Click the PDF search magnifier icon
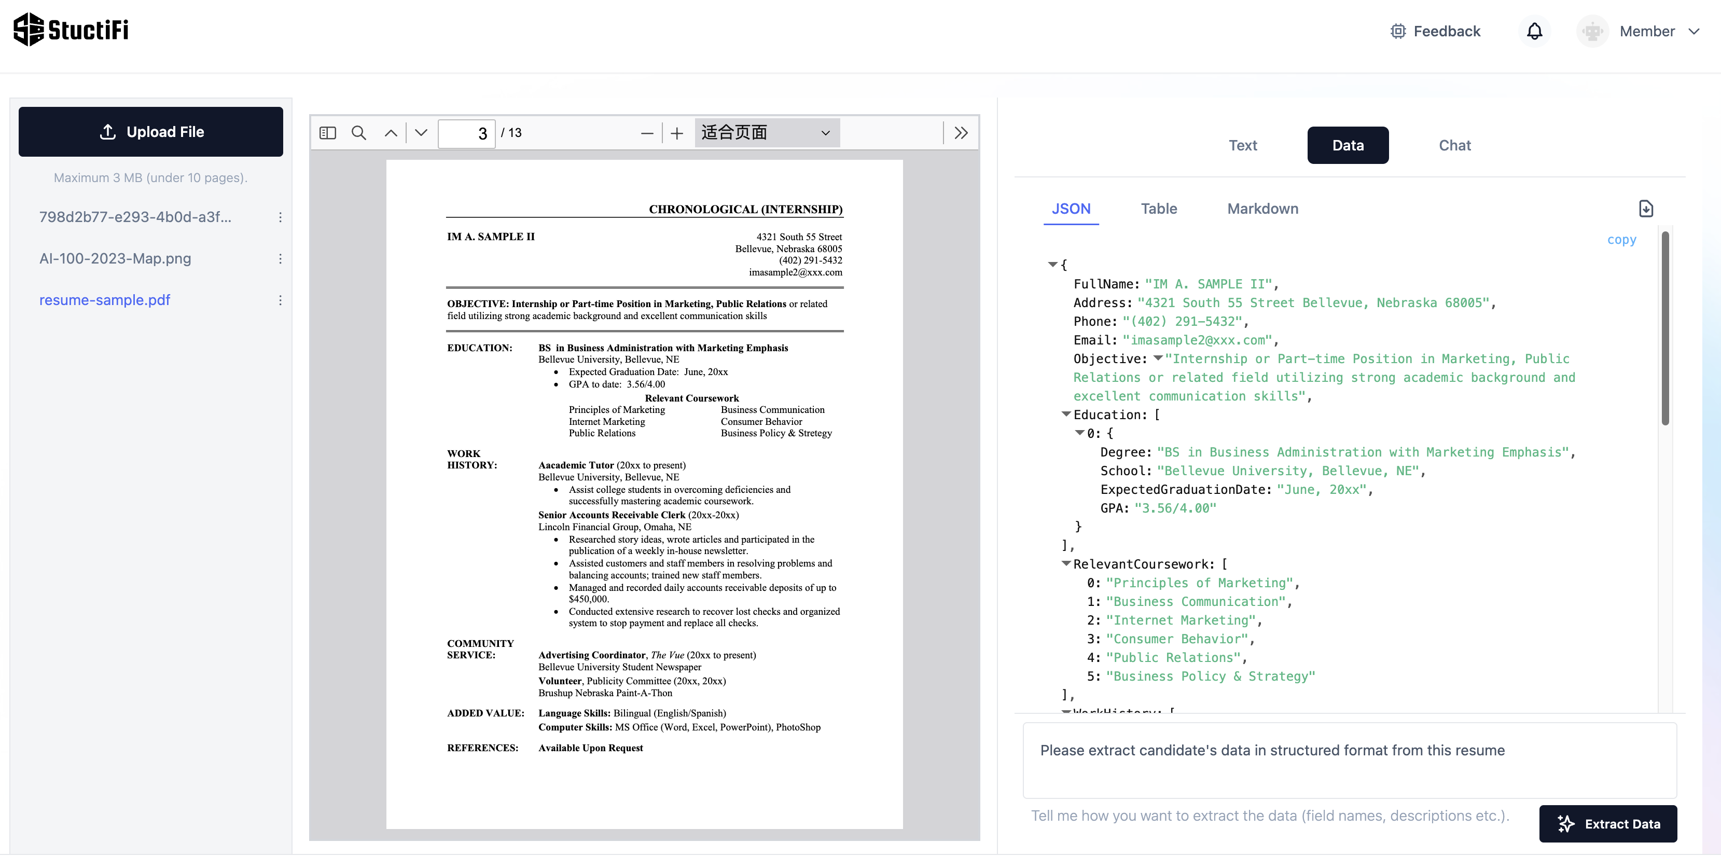 tap(359, 133)
